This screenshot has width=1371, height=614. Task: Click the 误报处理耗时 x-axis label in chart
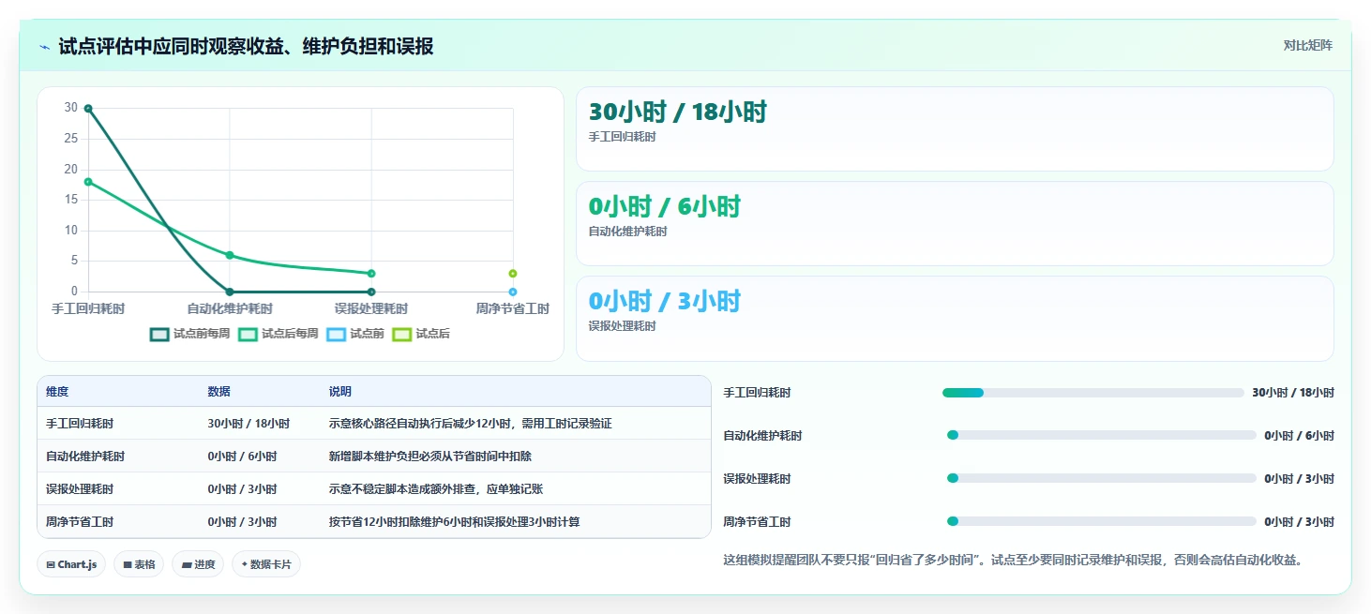tap(371, 308)
